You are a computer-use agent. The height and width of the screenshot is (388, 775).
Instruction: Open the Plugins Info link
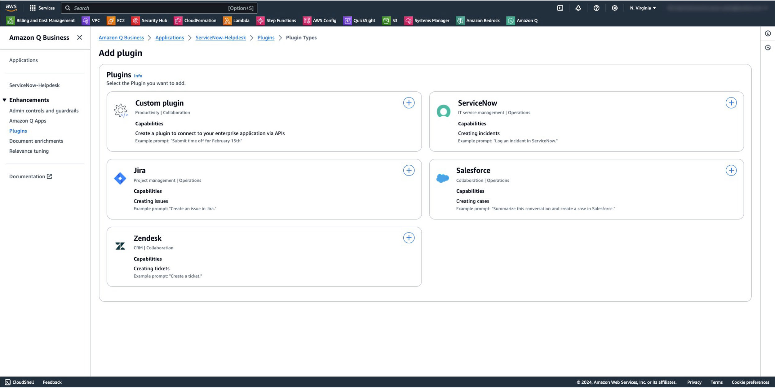pyautogui.click(x=138, y=76)
